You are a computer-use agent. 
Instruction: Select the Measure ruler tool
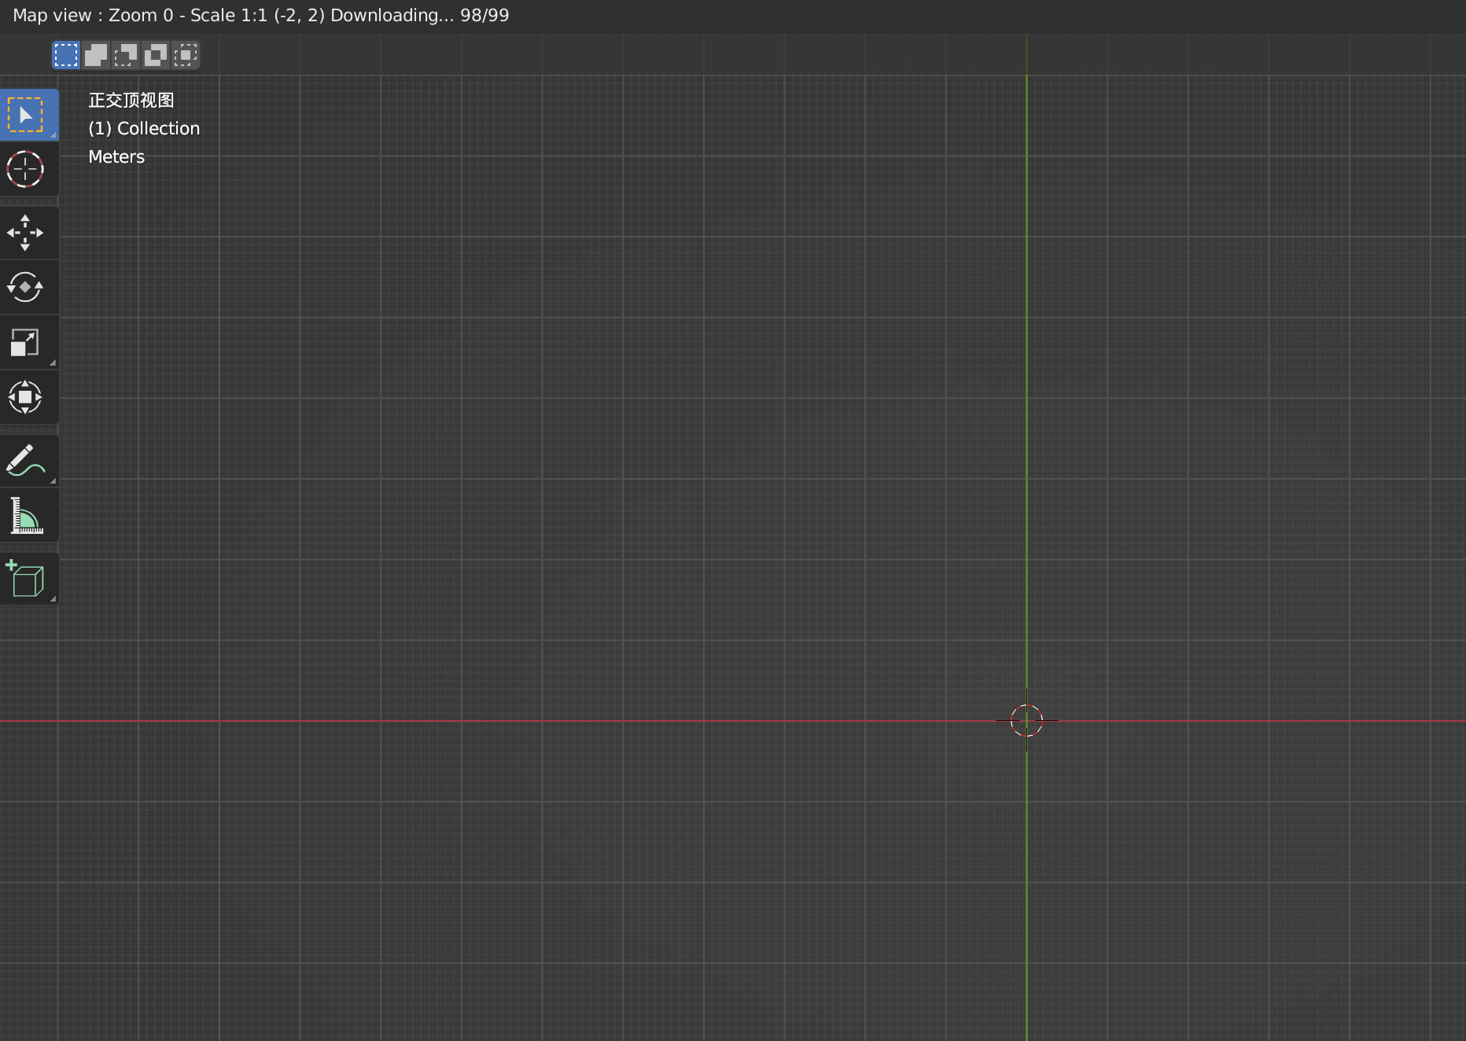click(28, 515)
